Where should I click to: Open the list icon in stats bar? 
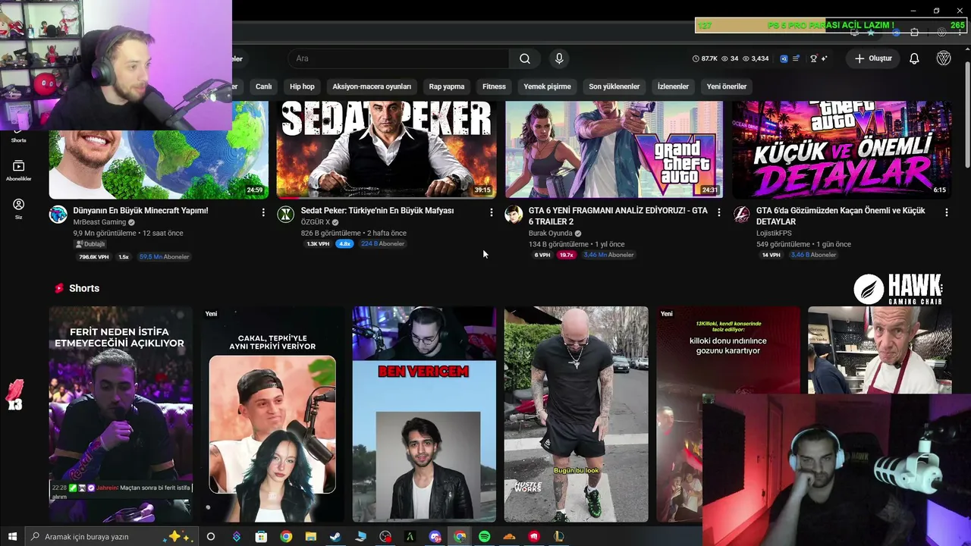(796, 58)
